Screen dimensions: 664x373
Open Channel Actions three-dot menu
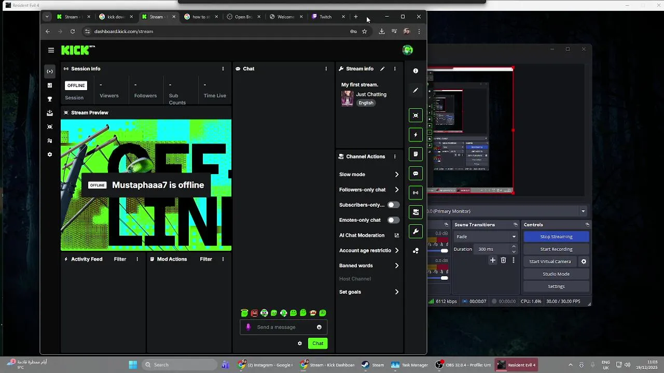tap(395, 156)
